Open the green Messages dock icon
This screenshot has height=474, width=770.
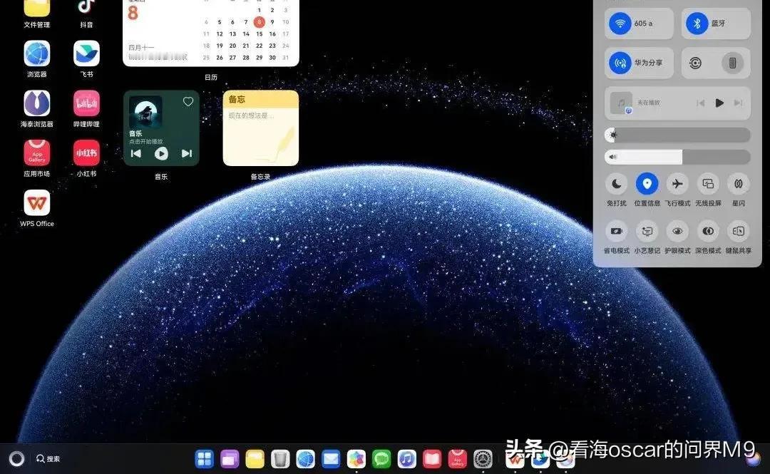[381, 459]
